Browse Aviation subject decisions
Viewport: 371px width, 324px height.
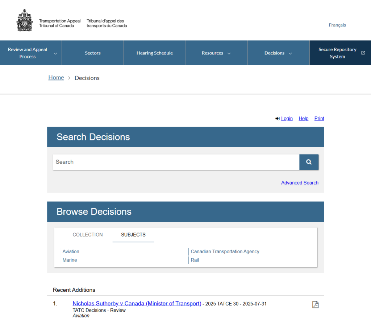[71, 251]
